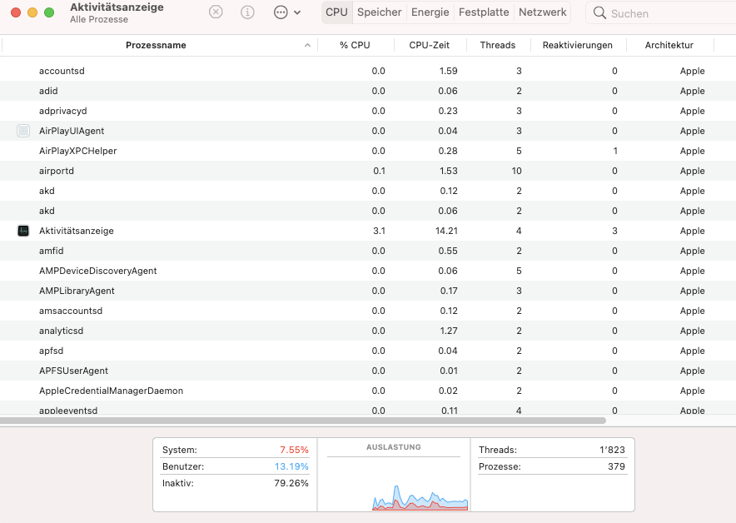Select the analyticsd process row
The image size is (736, 523).
(x=368, y=331)
